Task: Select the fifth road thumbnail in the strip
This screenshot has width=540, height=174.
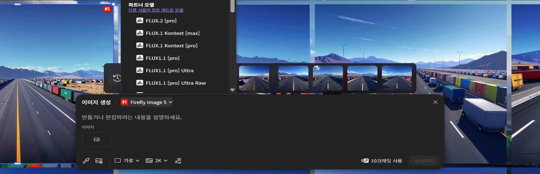Action: (x=397, y=78)
